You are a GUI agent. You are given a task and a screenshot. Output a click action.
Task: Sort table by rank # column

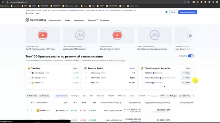[x=32, y=102]
